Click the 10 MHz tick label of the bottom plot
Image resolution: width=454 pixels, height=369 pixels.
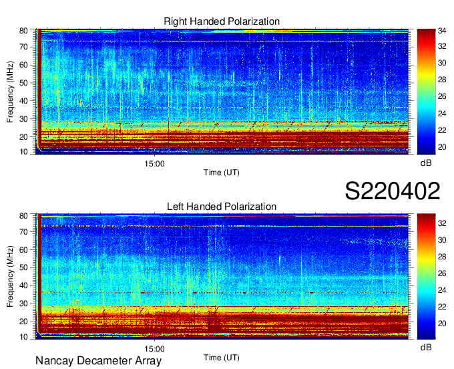(23, 337)
